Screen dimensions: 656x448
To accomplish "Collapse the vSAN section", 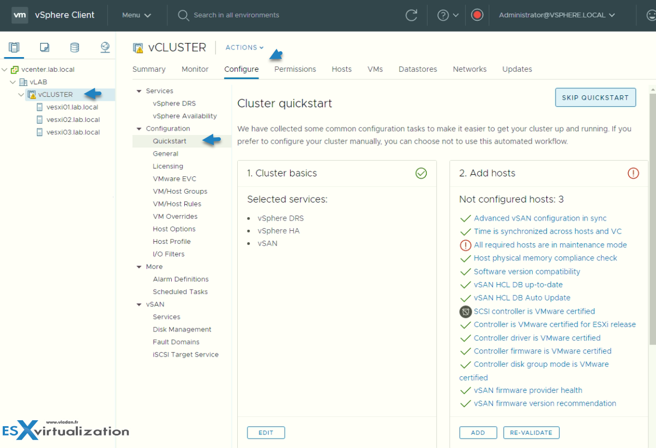I will (x=139, y=305).
